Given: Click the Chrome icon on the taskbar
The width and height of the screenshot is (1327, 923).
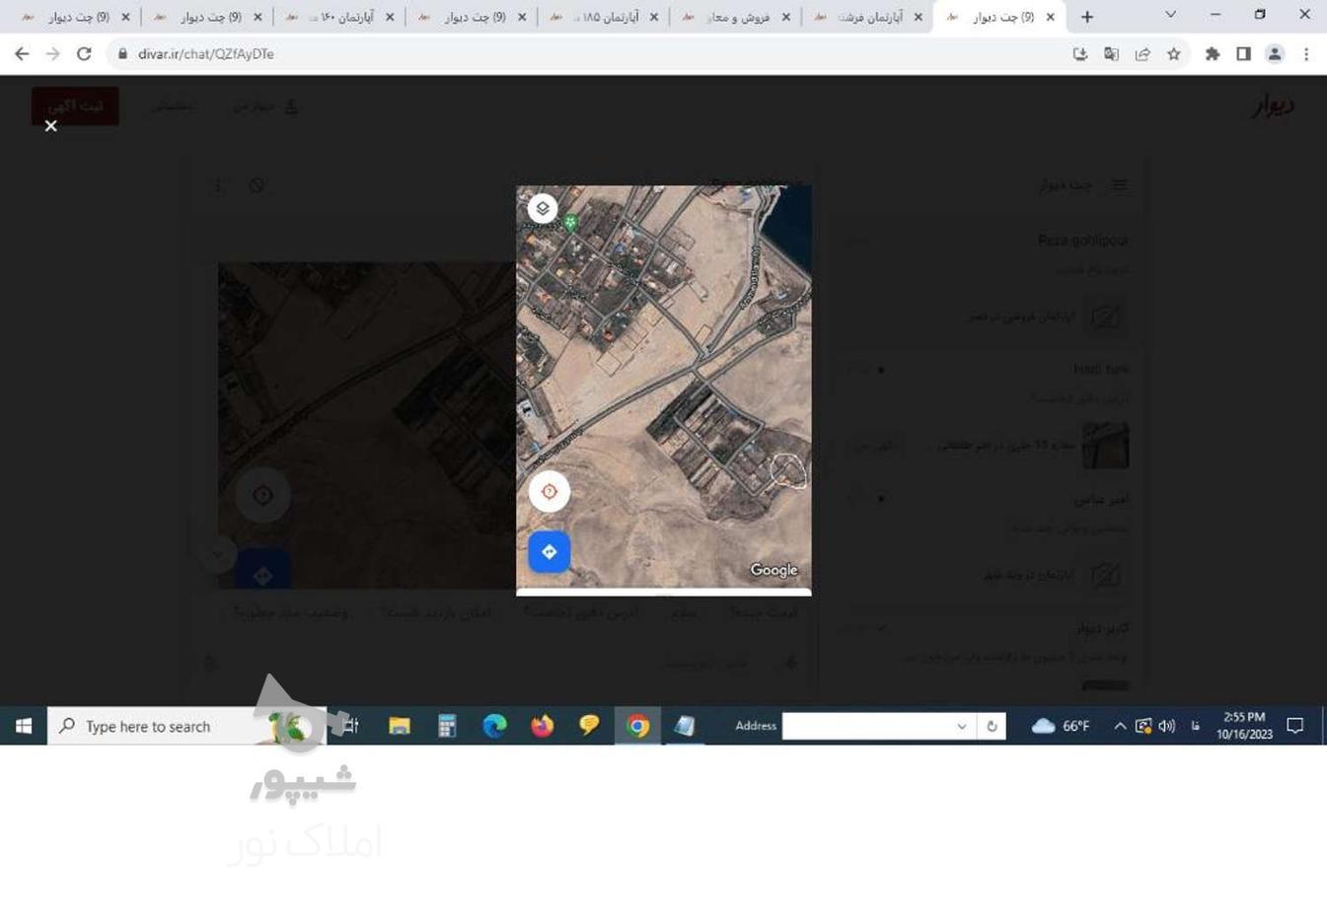Looking at the screenshot, I should point(637,726).
